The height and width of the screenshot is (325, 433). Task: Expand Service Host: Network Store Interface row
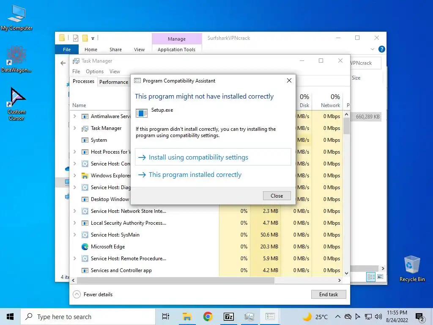pos(74,211)
